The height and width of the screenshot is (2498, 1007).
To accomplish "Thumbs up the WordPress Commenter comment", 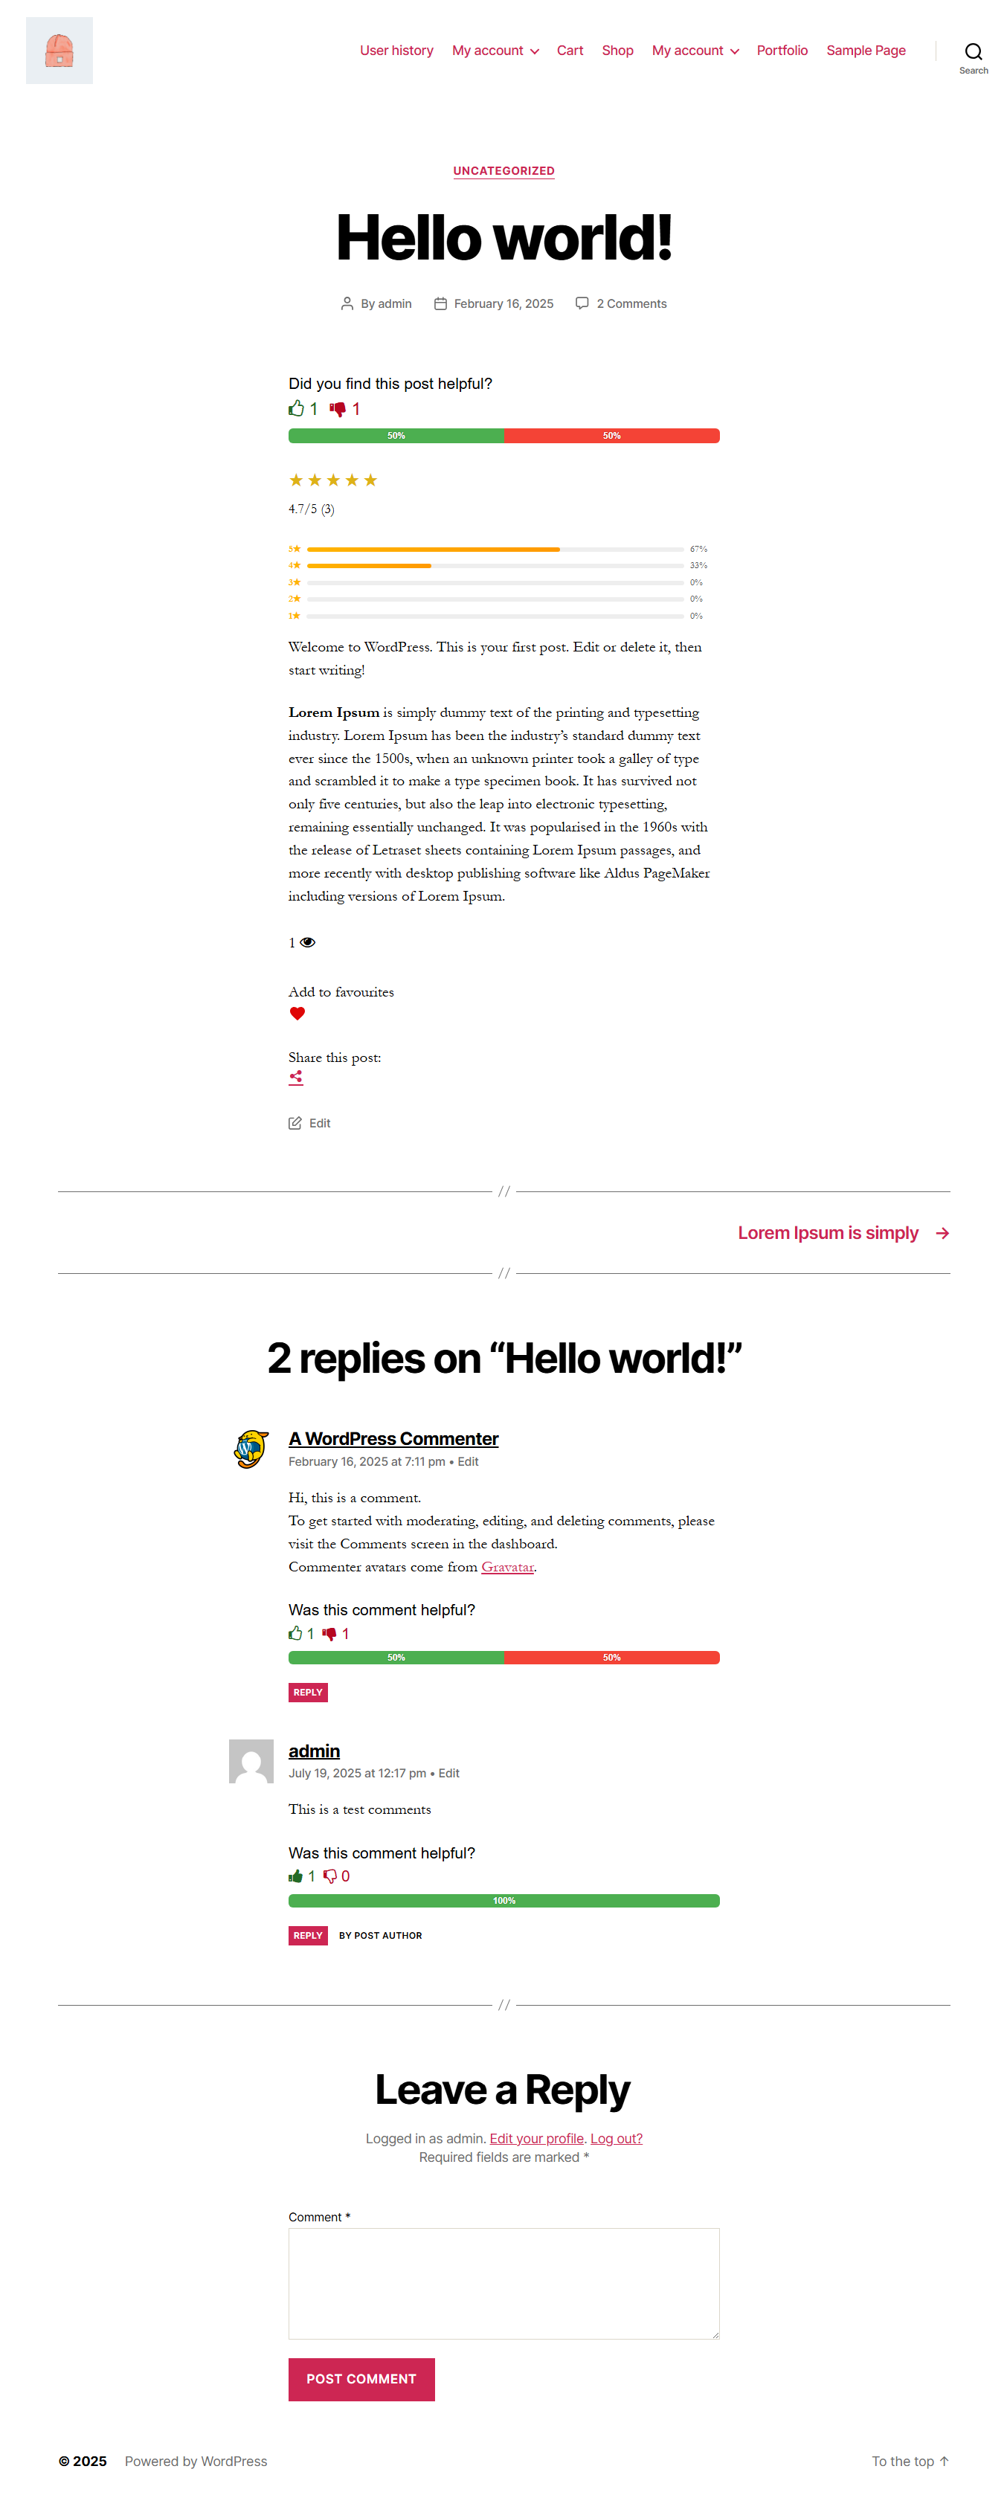I will tap(296, 1633).
